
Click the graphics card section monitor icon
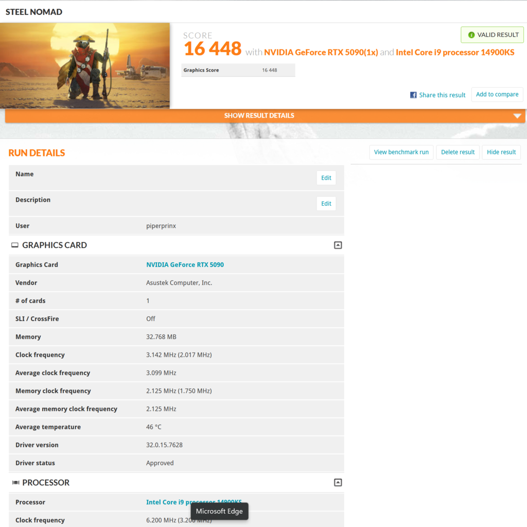[15, 245]
